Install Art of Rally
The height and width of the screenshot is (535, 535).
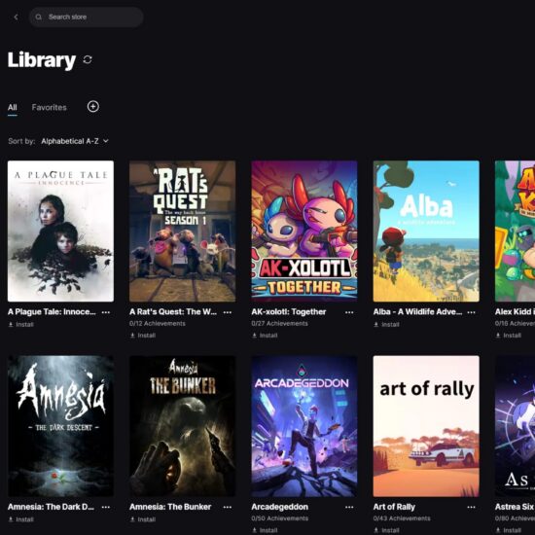coord(386,530)
